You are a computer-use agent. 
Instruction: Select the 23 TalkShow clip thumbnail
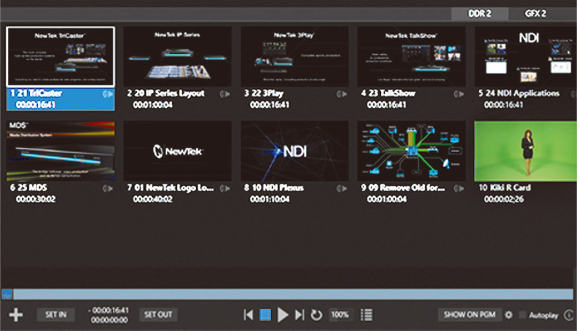[411, 57]
